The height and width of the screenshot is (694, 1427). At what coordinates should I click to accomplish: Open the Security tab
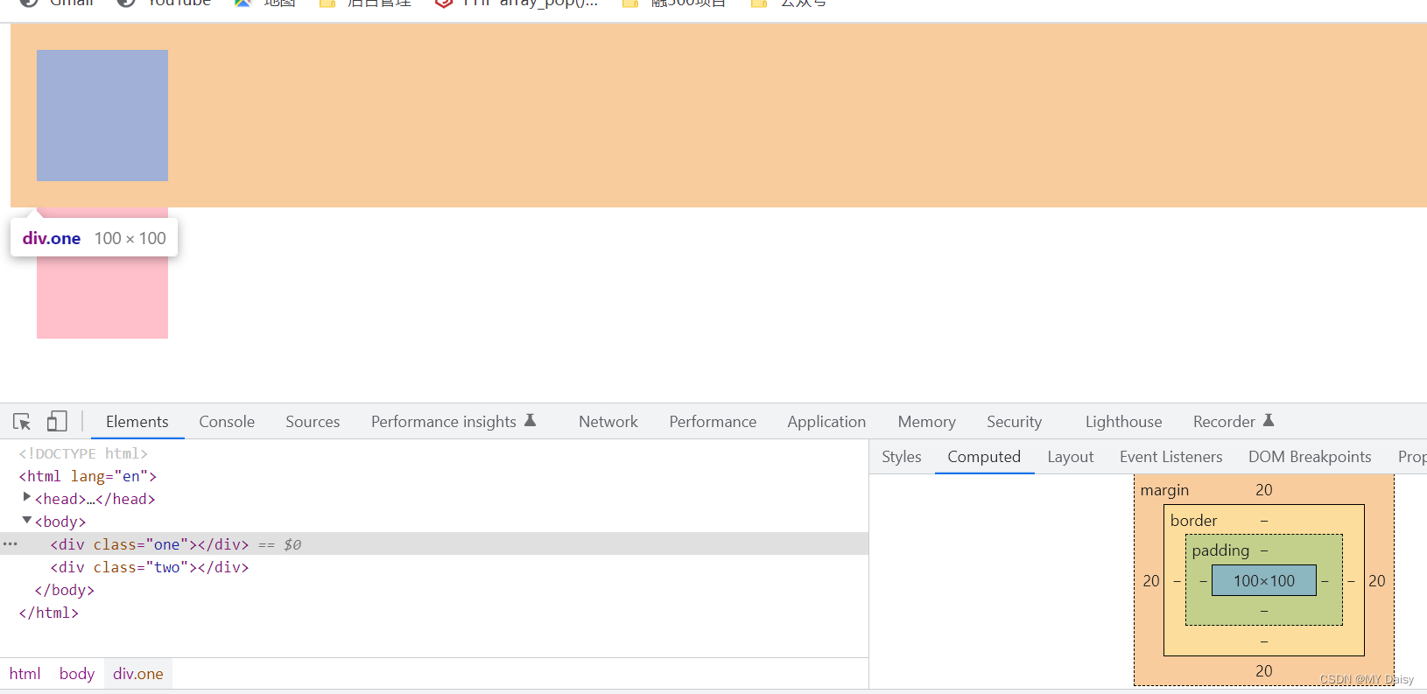pos(1015,422)
